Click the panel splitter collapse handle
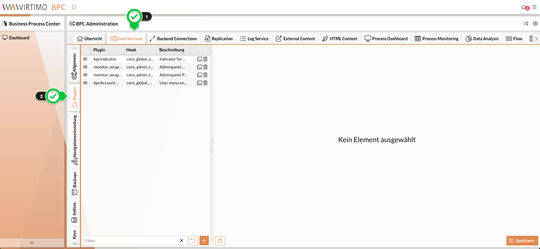Screen dimensions: 540x249 tap(212, 146)
